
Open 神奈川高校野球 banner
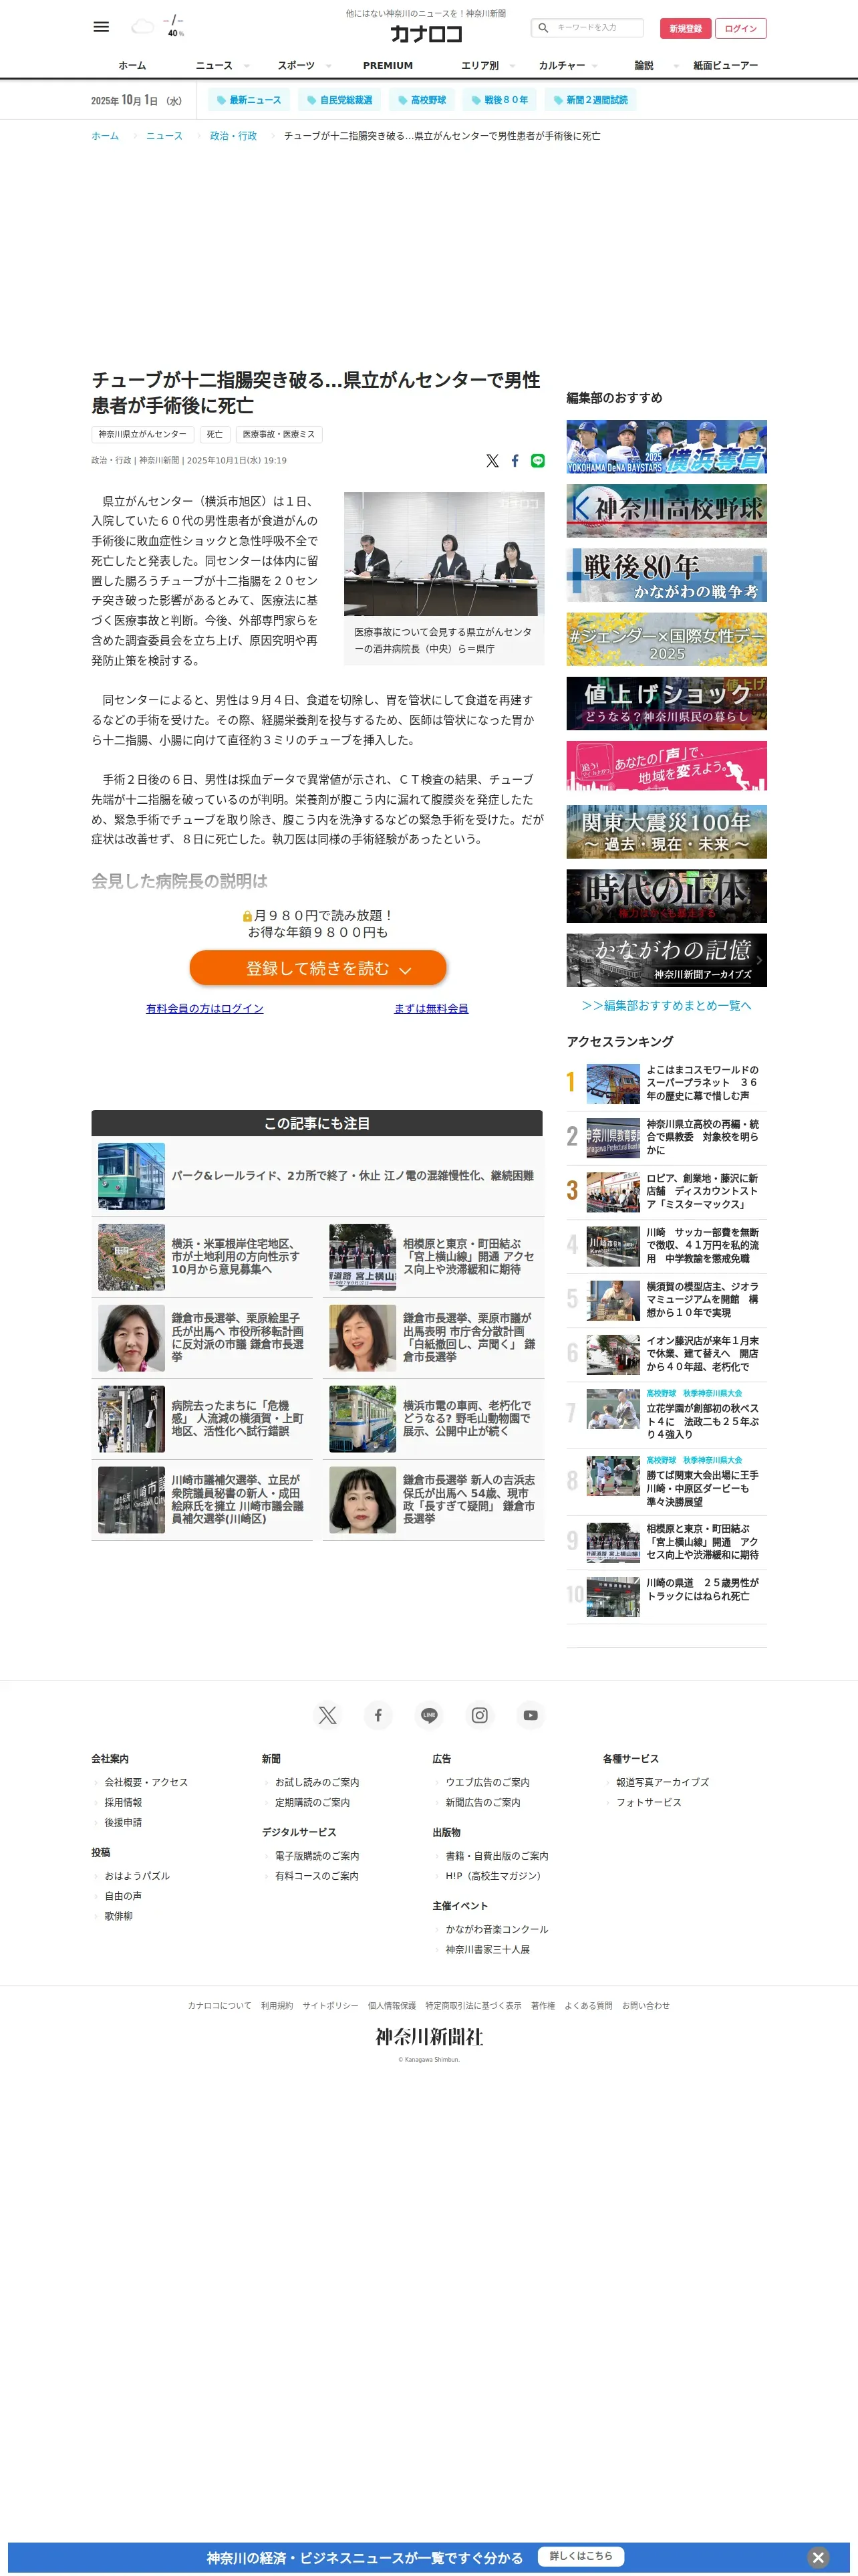[x=666, y=510]
